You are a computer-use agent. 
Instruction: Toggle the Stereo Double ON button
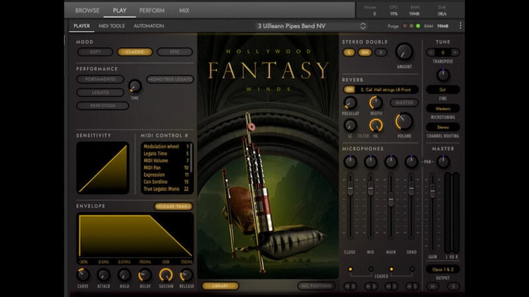point(364,52)
